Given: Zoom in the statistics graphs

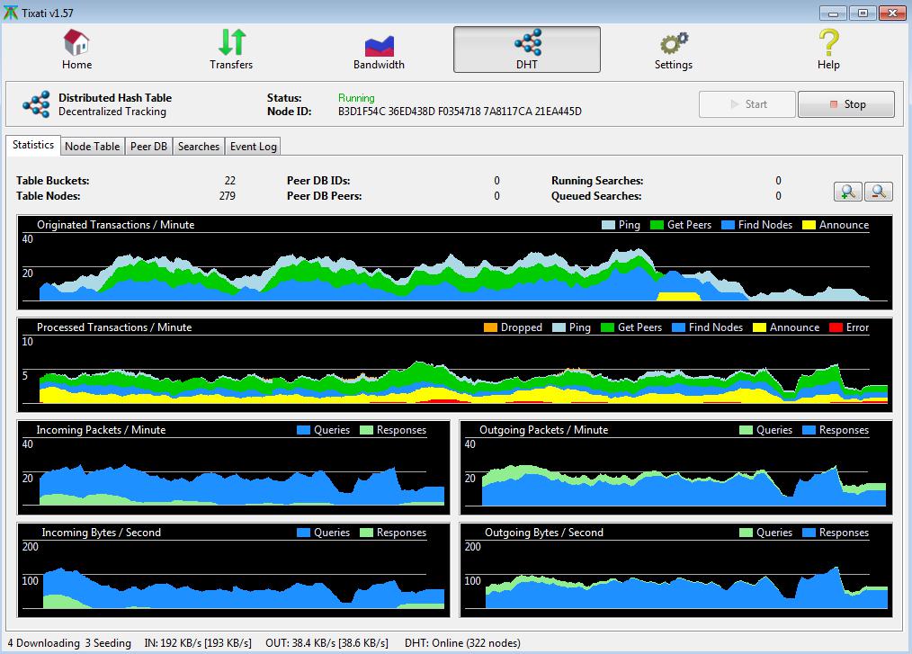Looking at the screenshot, I should pyautogui.click(x=846, y=191).
